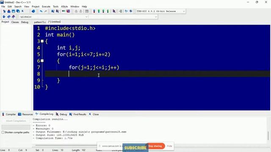This screenshot has height=152, width=271.
Task: Open the empty members dropdown beside globals
Action: tap(156, 17)
